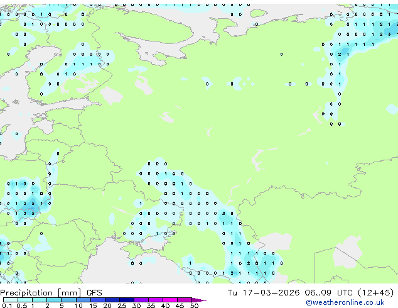Click the 'Precipitation [mm]' map title

coord(41,293)
